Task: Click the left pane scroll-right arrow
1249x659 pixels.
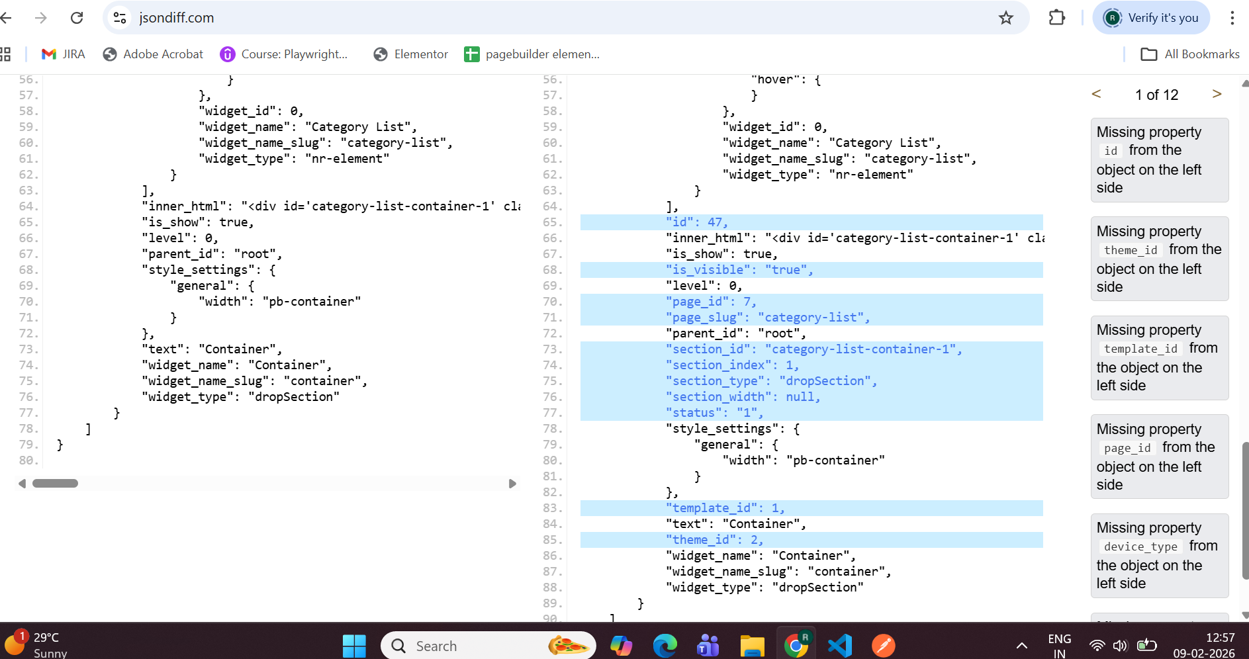Action: coord(512,484)
